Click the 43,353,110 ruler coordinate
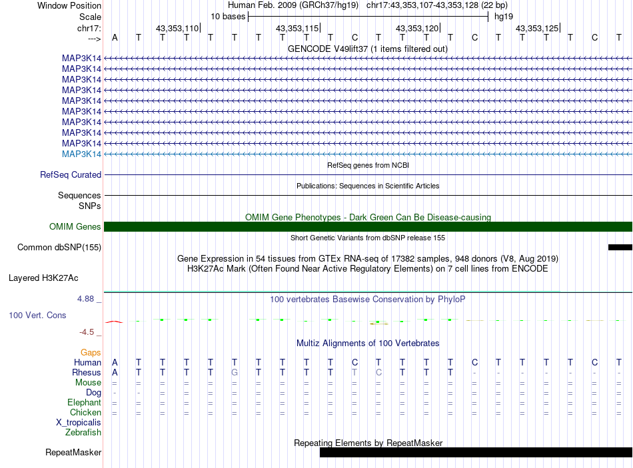Viewport: 633px width, 468px height. tap(177, 28)
